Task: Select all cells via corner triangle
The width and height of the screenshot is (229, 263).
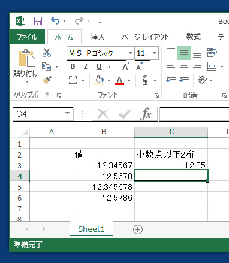Action: pyautogui.click(x=25, y=132)
